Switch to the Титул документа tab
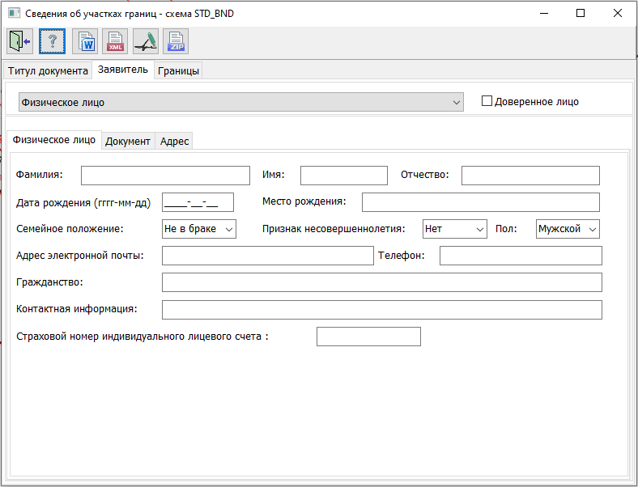Image resolution: width=638 pixels, height=487 pixels. [48, 70]
